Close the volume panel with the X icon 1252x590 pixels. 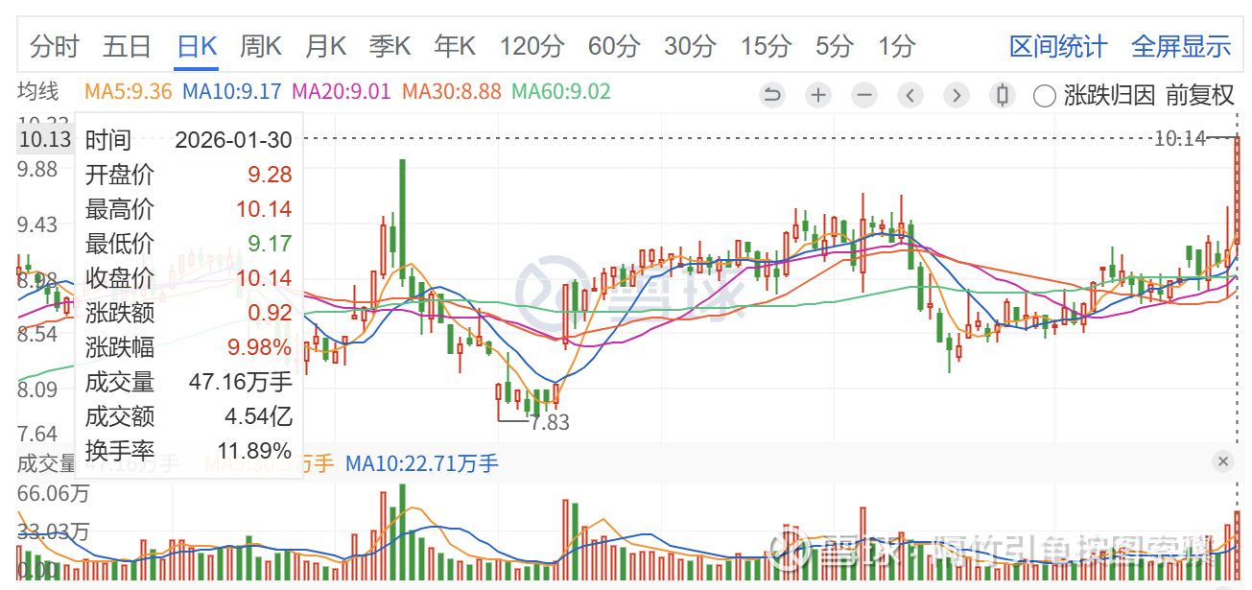pos(1222,461)
